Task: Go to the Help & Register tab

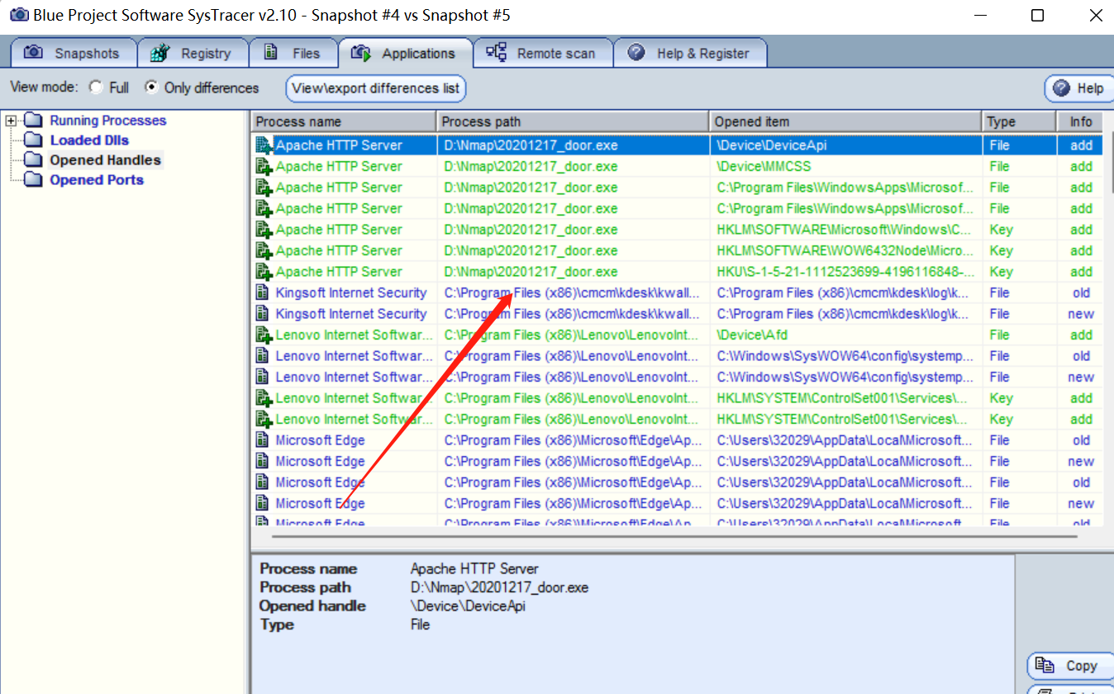Action: pyautogui.click(x=690, y=53)
